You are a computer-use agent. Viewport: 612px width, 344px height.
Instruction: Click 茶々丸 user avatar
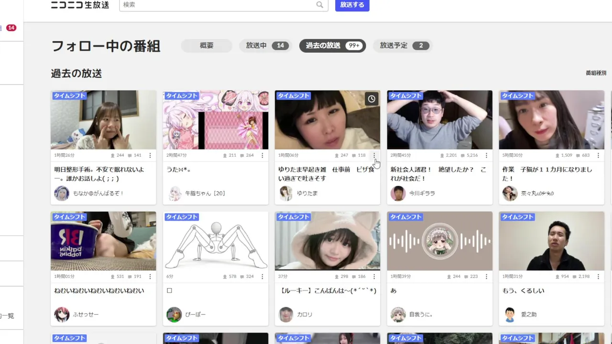coord(510,193)
